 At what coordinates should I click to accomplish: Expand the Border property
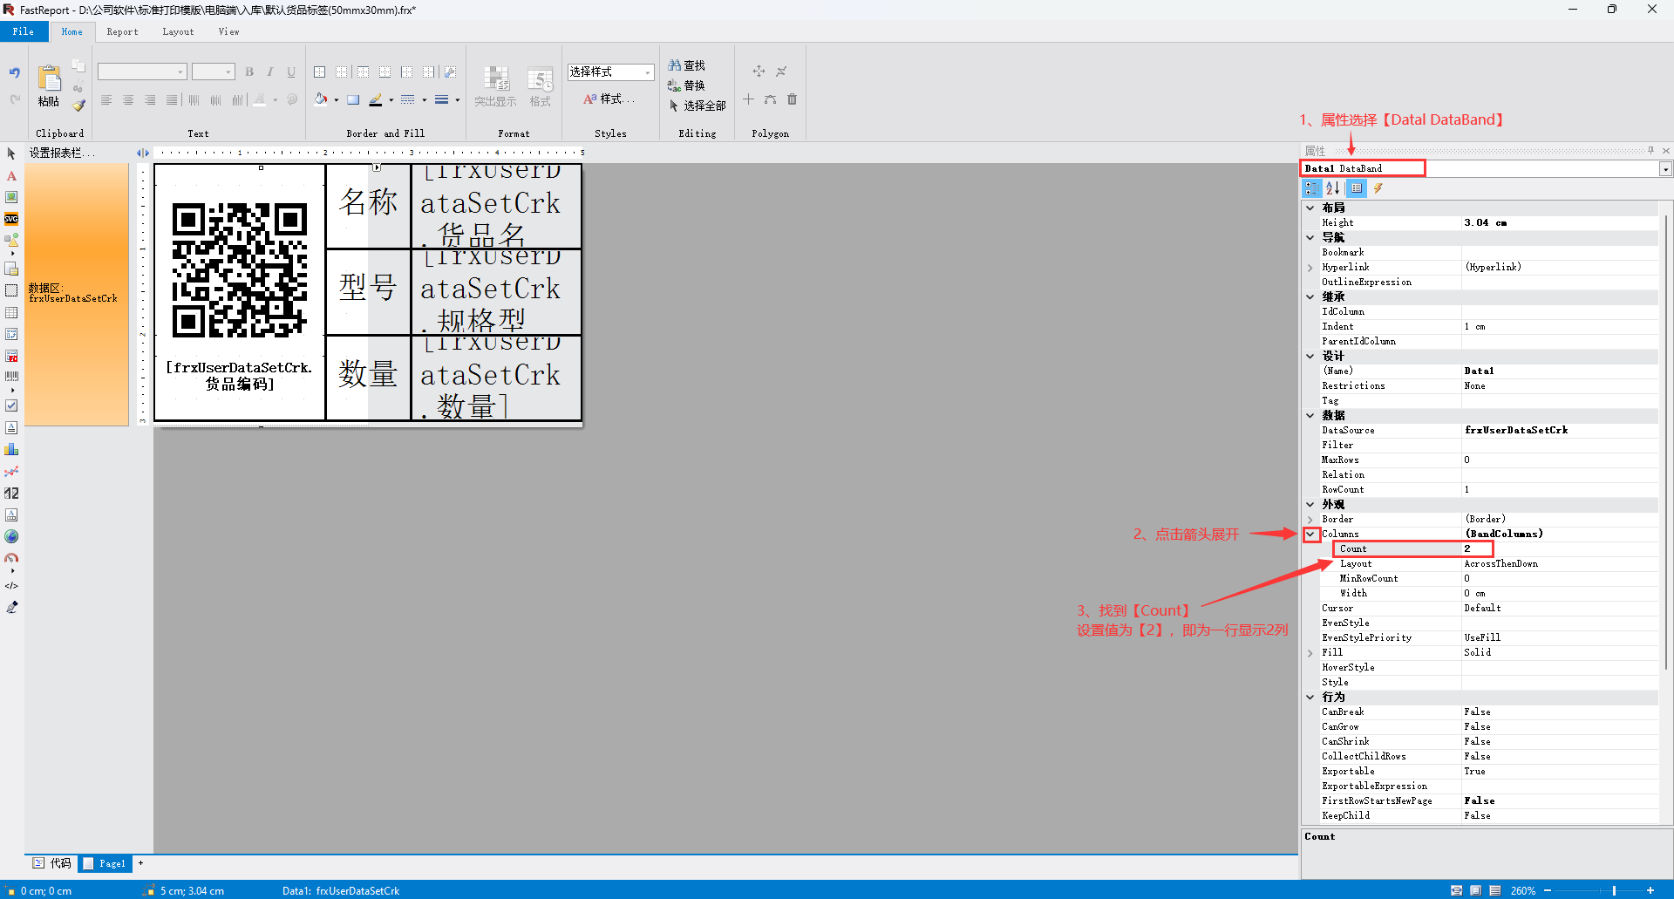[x=1310, y=520]
